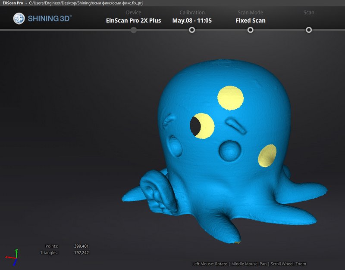
Task: Select the Scan Mode step circle marker
Action: pos(251,30)
